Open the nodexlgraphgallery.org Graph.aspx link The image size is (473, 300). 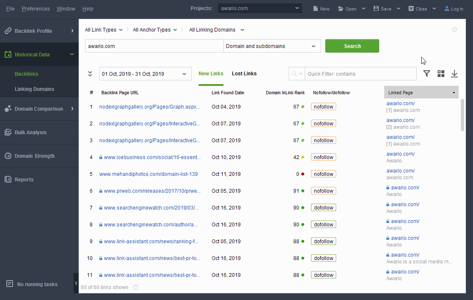tap(149, 107)
